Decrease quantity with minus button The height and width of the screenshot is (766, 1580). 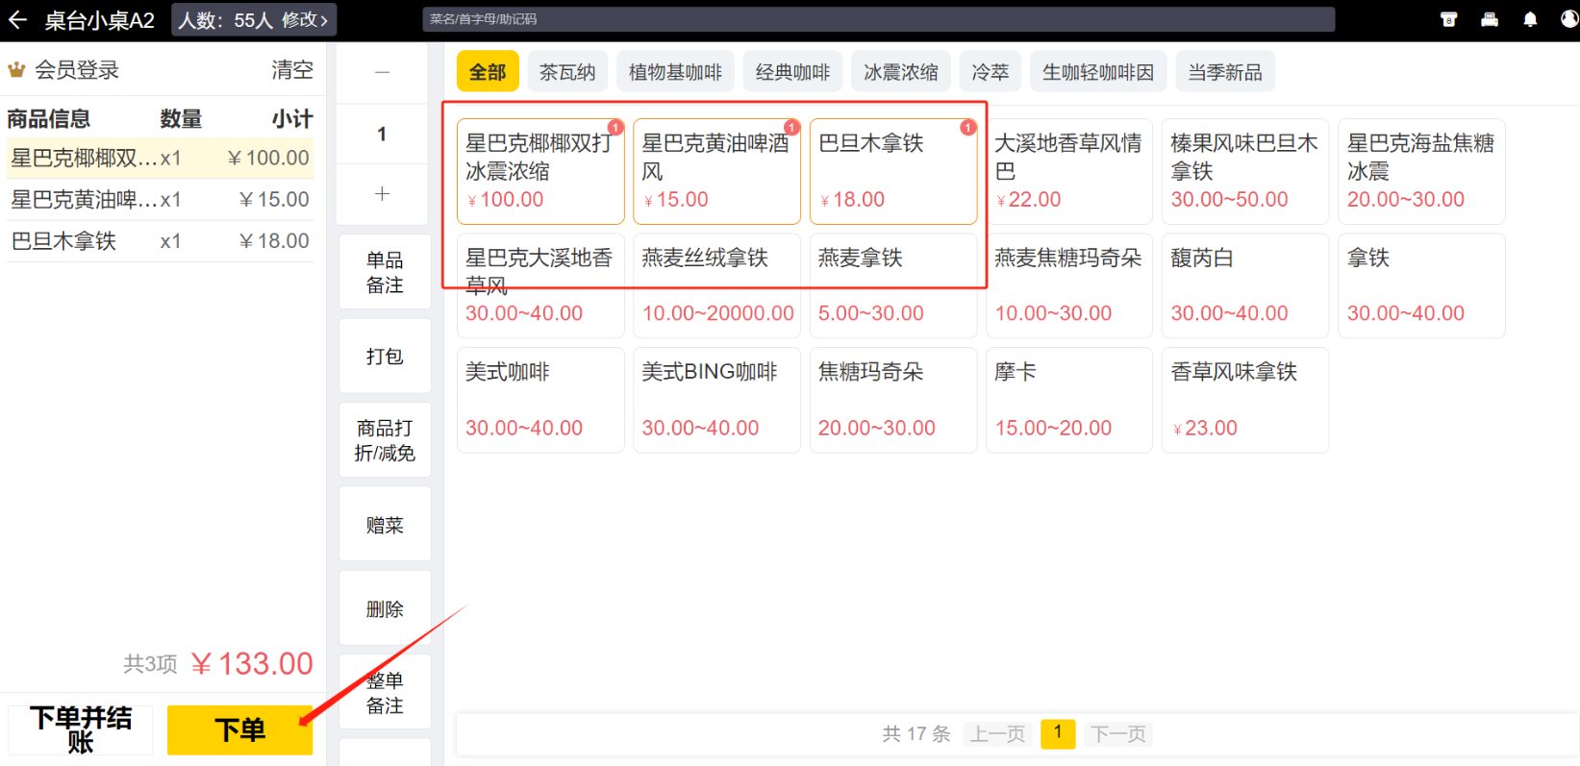click(382, 72)
